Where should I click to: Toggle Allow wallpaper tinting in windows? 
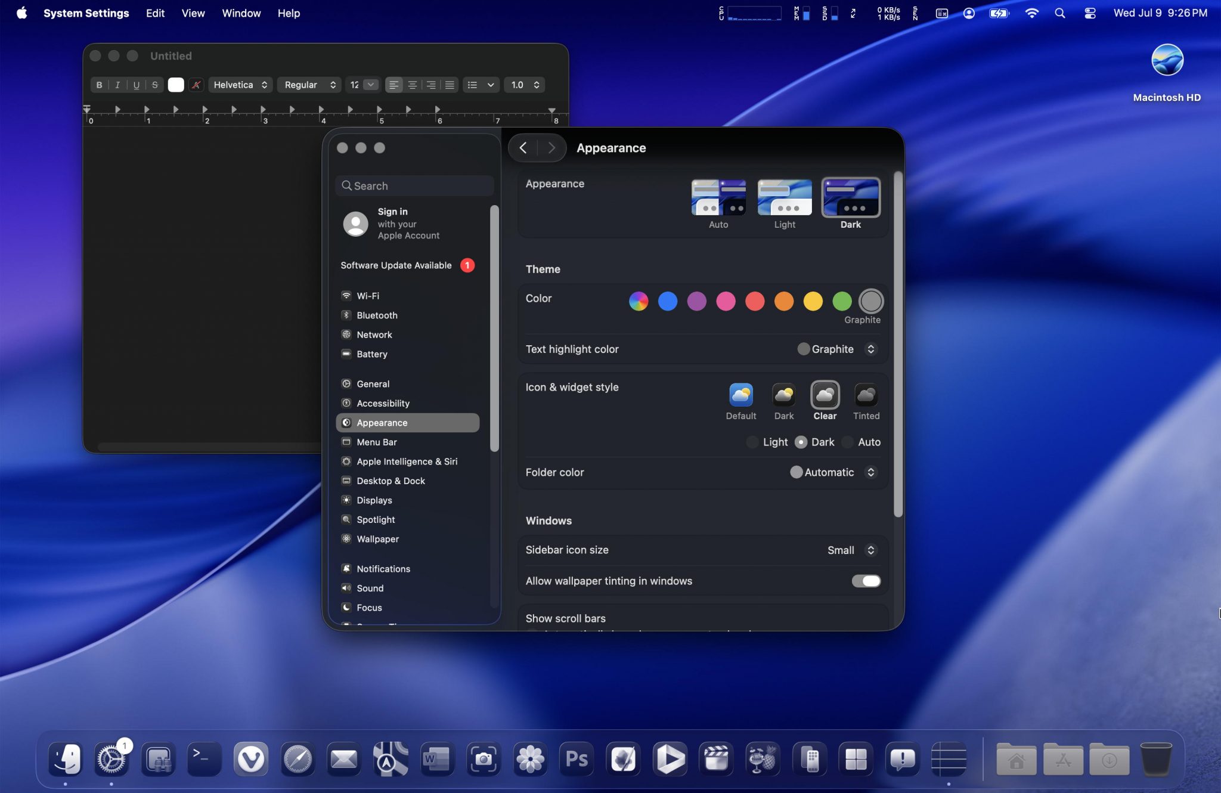tap(866, 581)
